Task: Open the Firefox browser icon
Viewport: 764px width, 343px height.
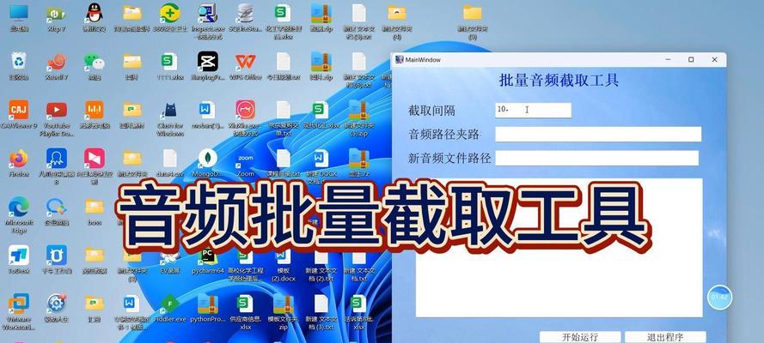Action: coord(19,159)
